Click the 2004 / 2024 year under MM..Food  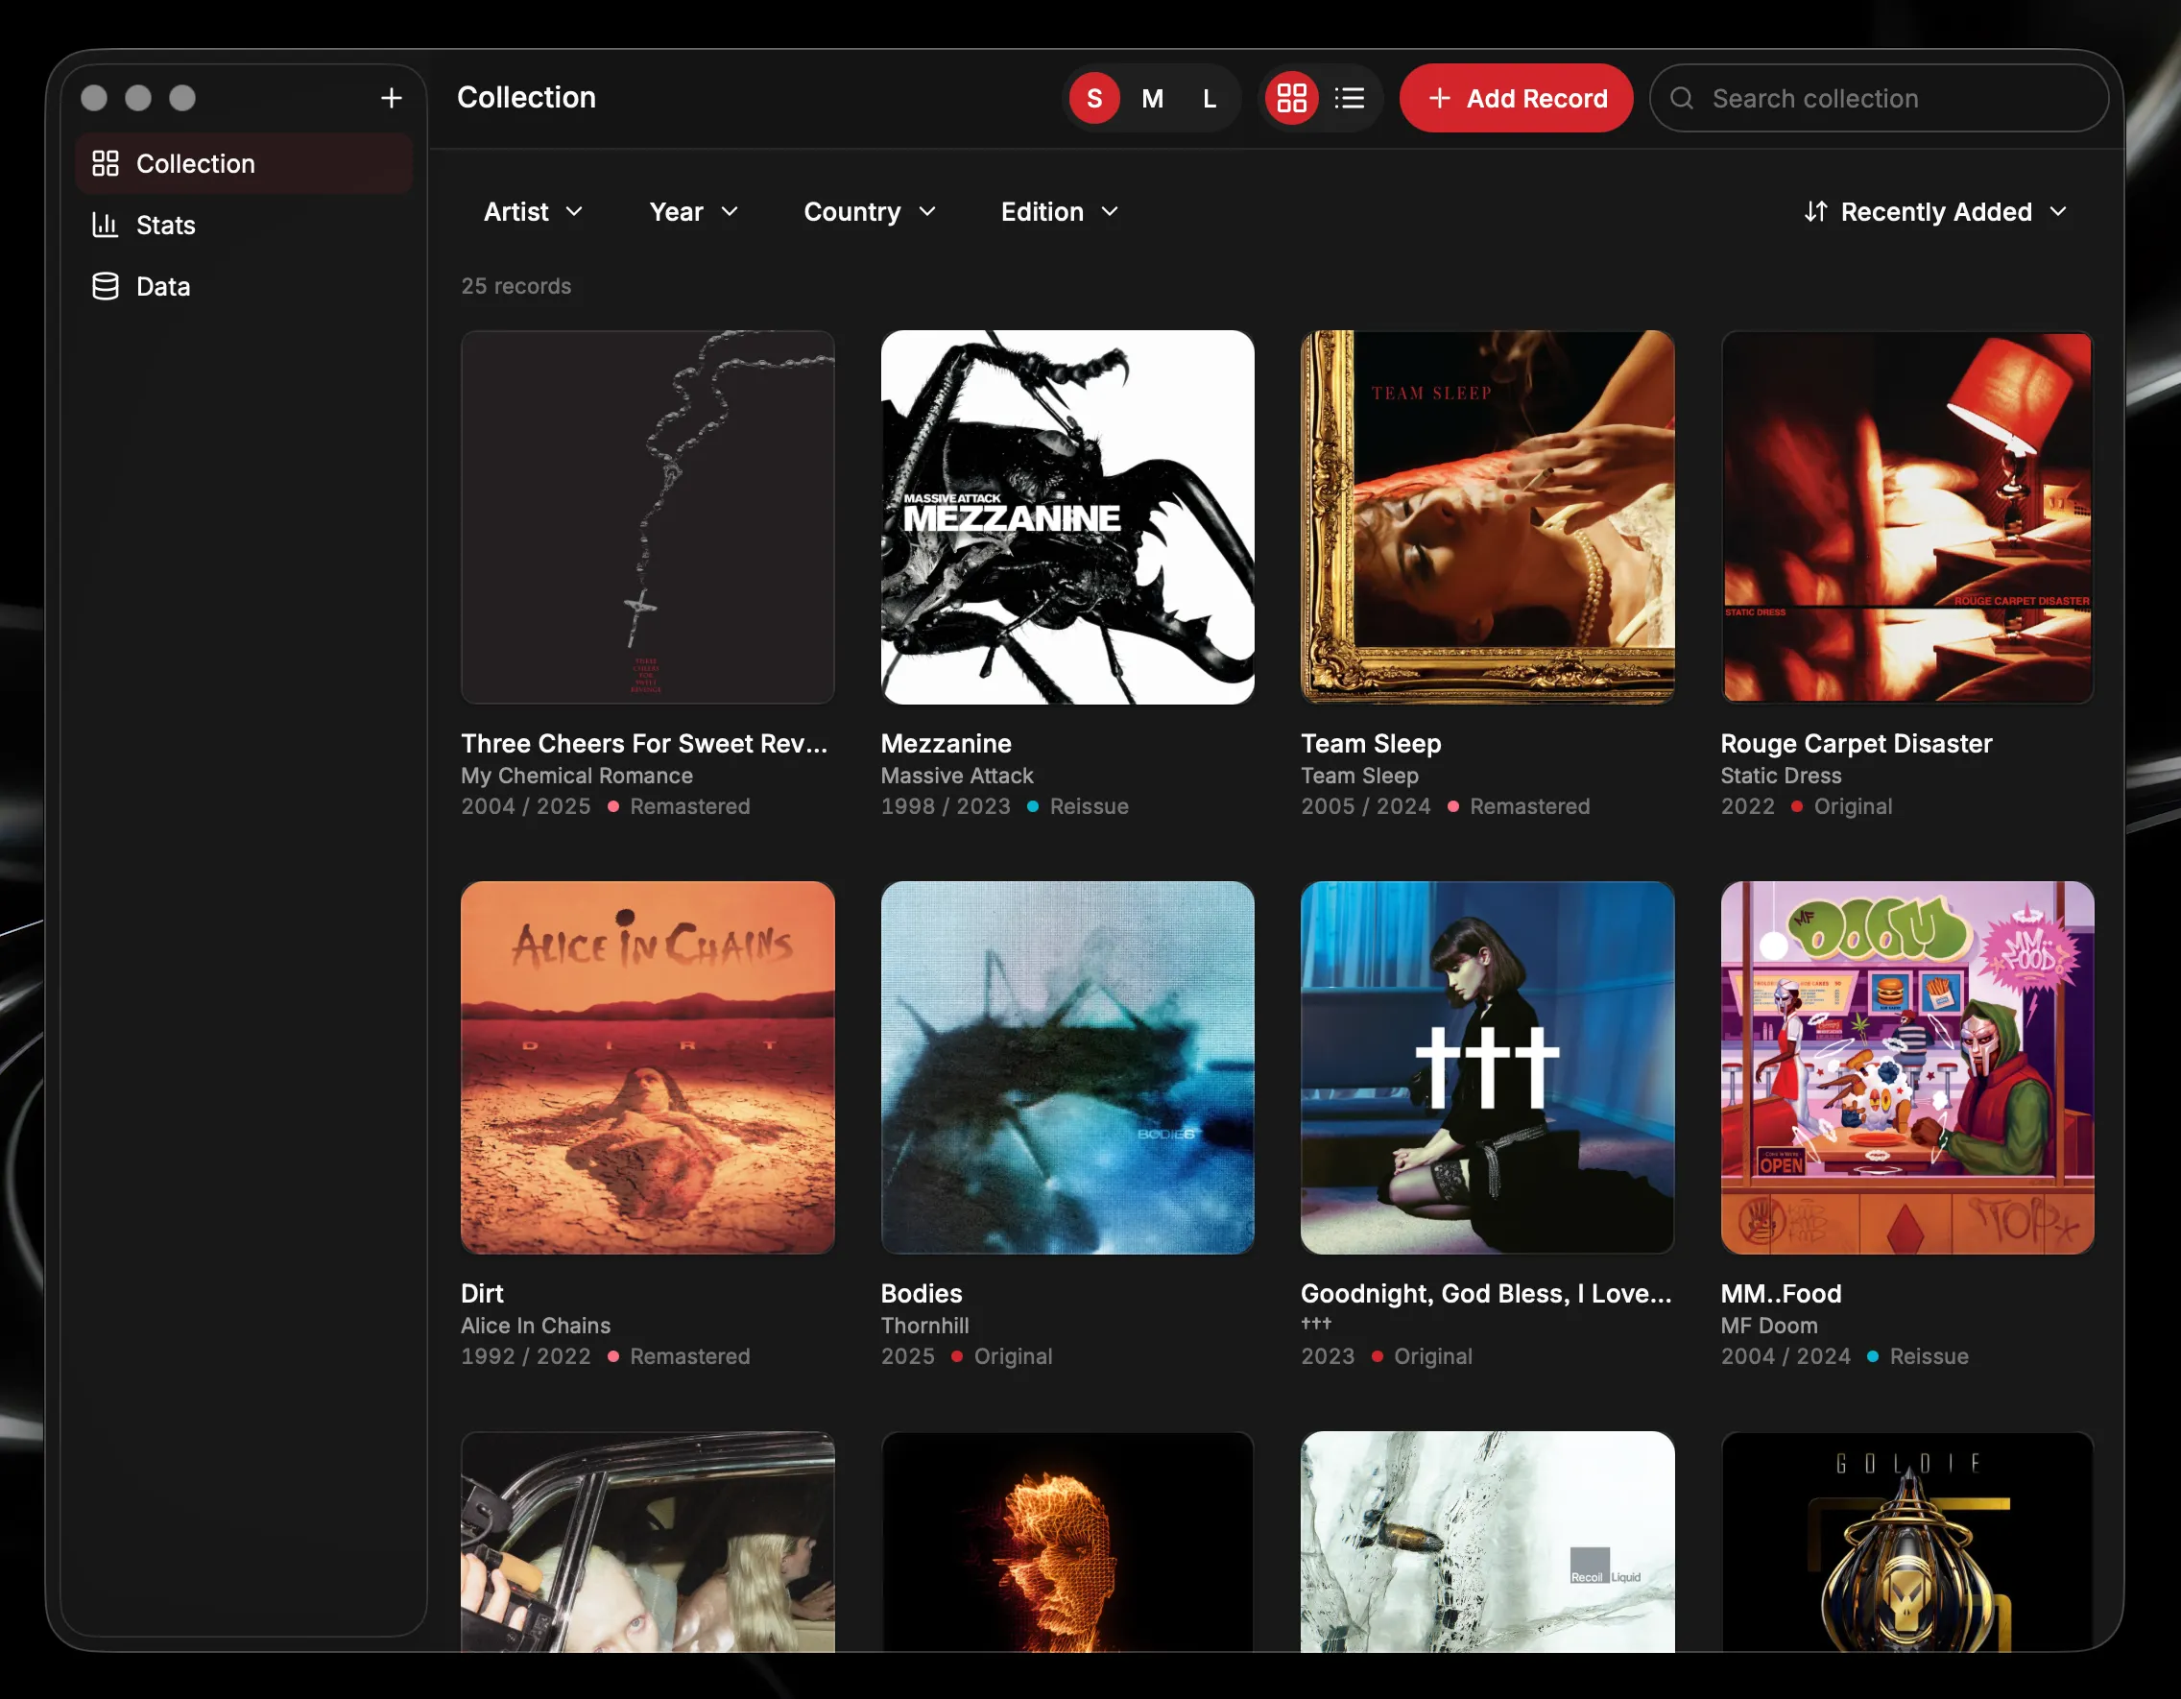(1785, 1356)
